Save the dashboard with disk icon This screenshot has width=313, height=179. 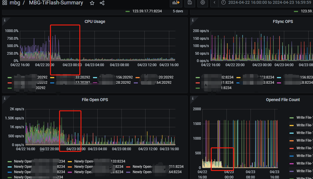(x=190, y=3)
